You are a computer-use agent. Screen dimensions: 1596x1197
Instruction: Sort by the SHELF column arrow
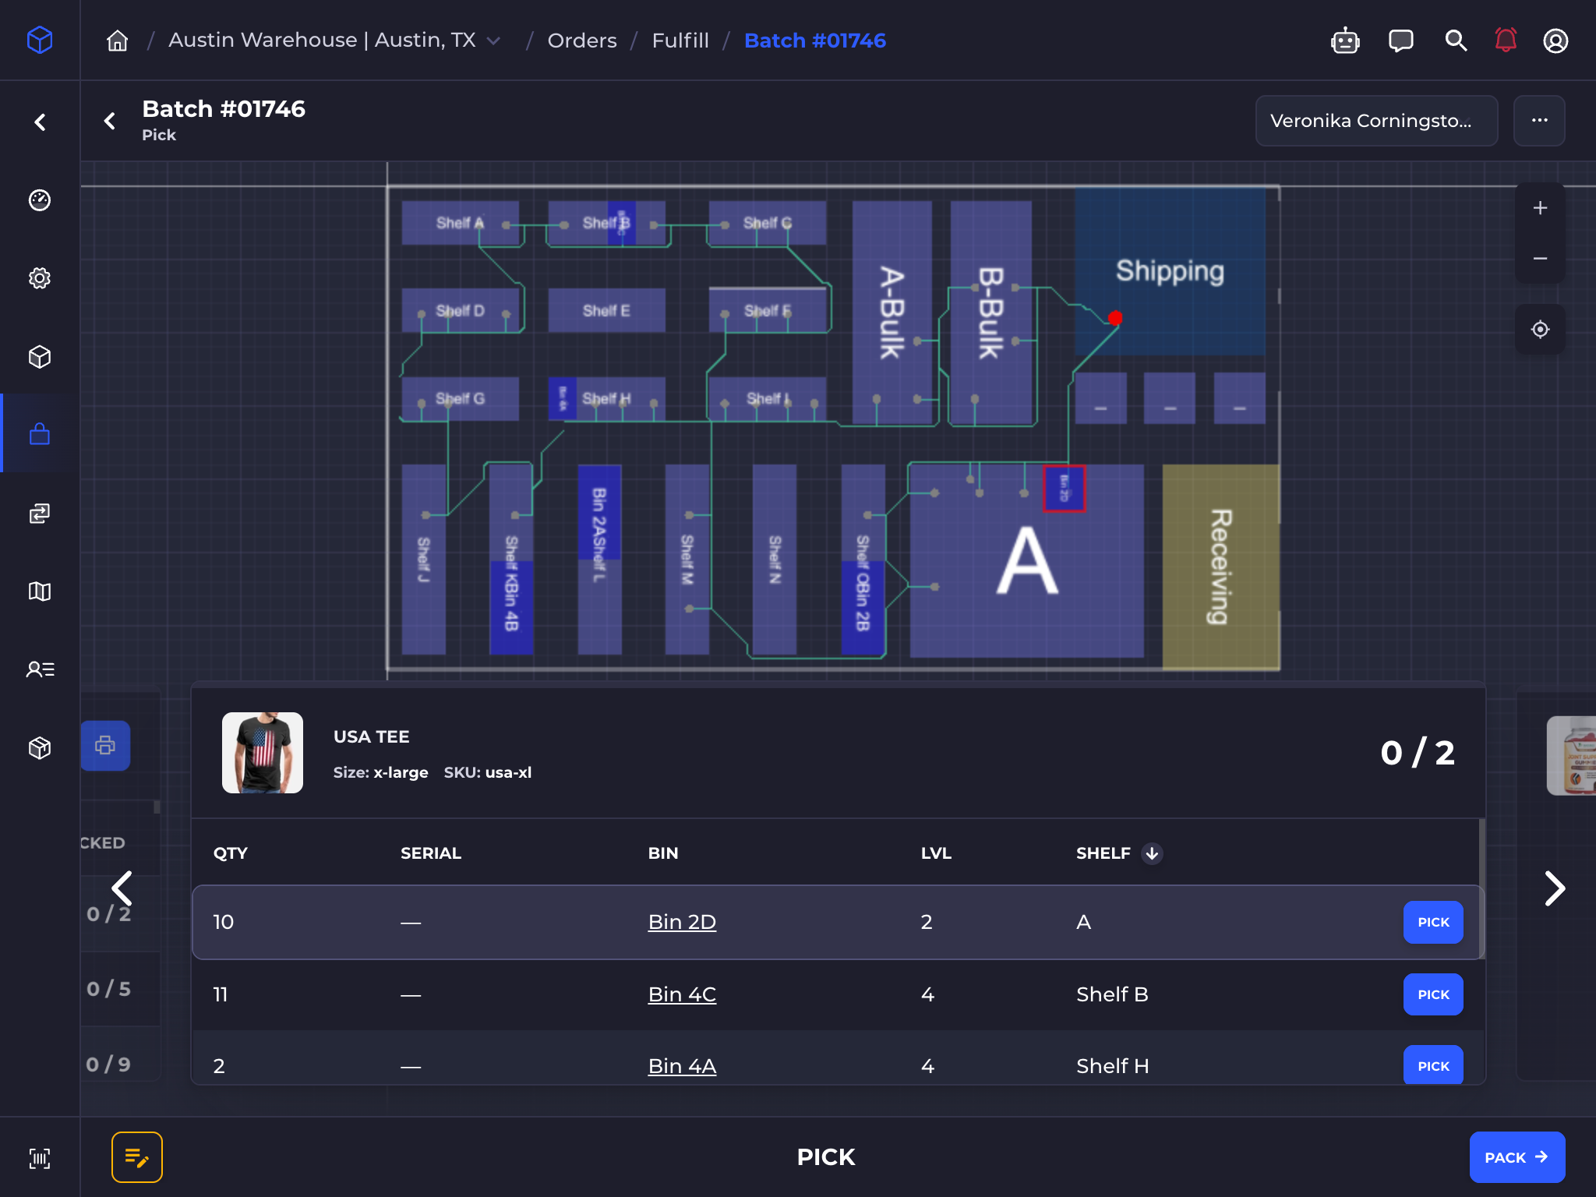(1152, 853)
